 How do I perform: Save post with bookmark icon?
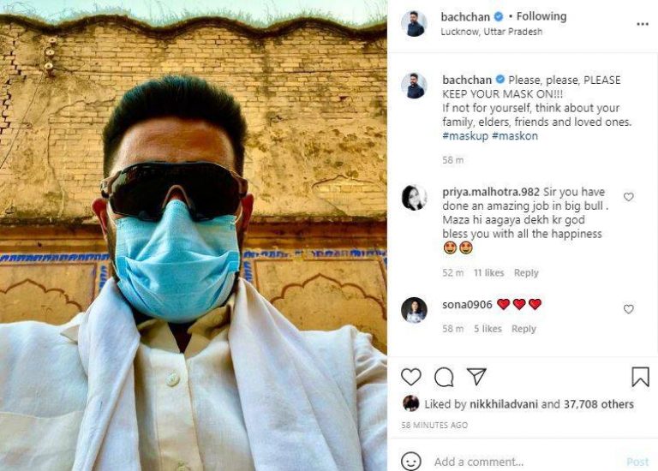click(640, 376)
